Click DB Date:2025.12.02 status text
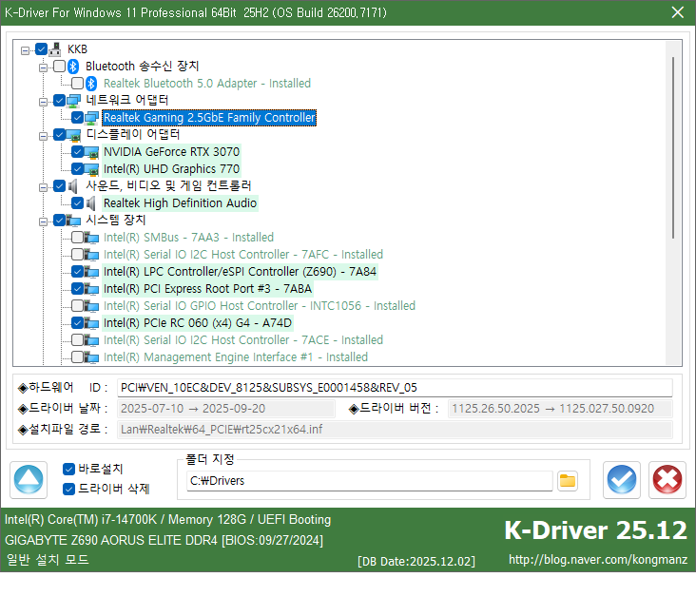Screen dimensions: 696x616 [x=416, y=562]
